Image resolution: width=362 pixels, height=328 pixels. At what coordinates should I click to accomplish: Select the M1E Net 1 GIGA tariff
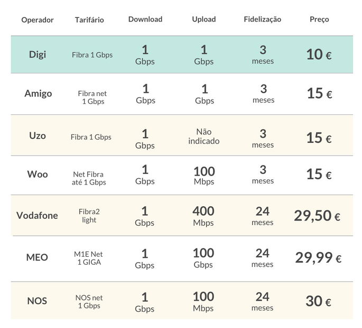click(x=89, y=258)
